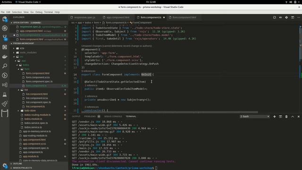Click the Activities button in top bar
The image size is (302, 170).
click(x=7, y=2)
